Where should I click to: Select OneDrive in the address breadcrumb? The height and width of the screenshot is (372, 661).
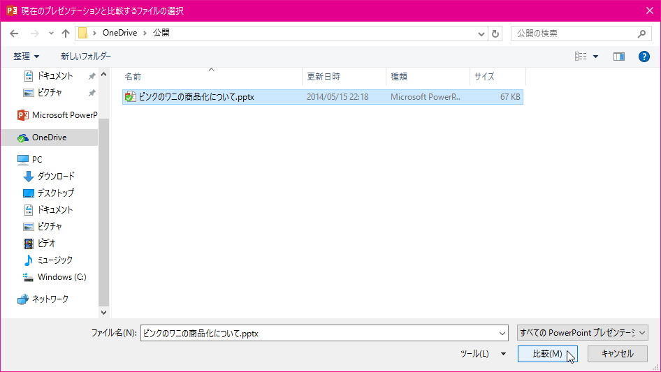(119, 33)
